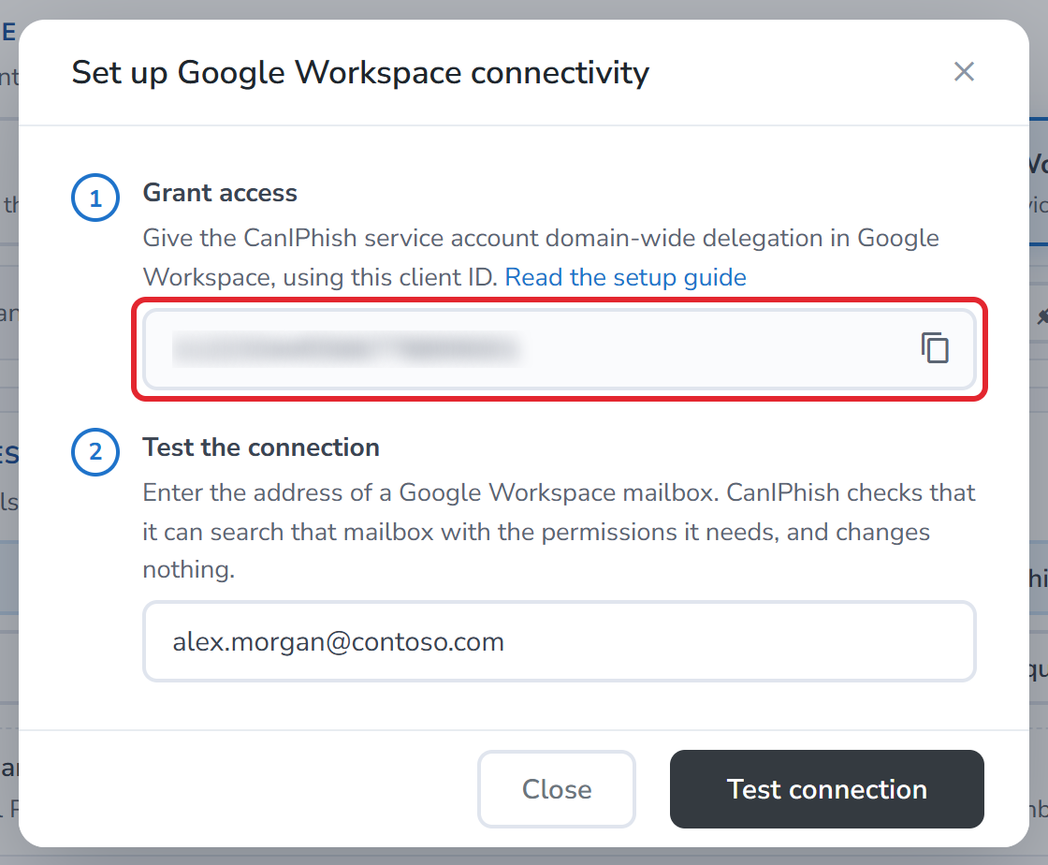Focus the alex.morgan@contoso.com mailbox field
Screen dimensions: 1048x865
point(560,642)
